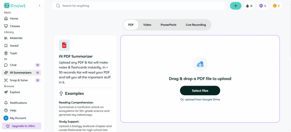The width and height of the screenshot is (291, 132).
Task: Click the Examples lightbulb icon
Action: point(61,93)
